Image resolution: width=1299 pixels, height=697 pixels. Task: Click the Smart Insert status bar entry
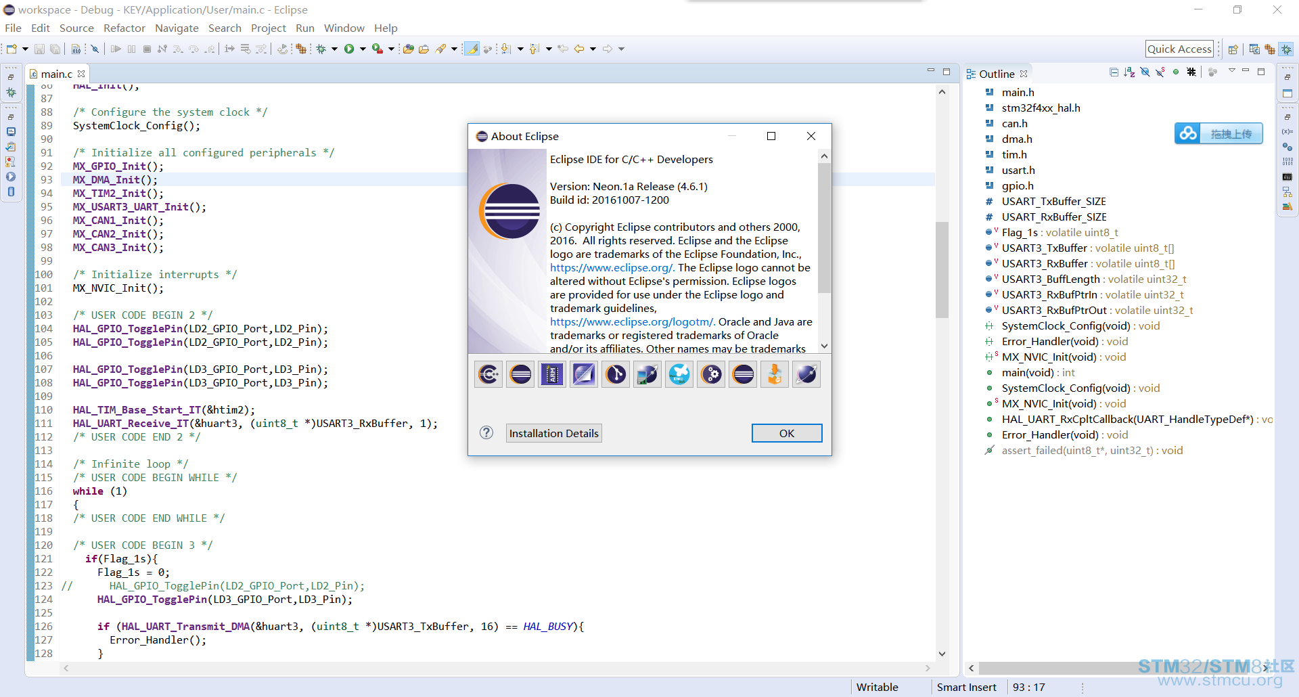pos(966,687)
